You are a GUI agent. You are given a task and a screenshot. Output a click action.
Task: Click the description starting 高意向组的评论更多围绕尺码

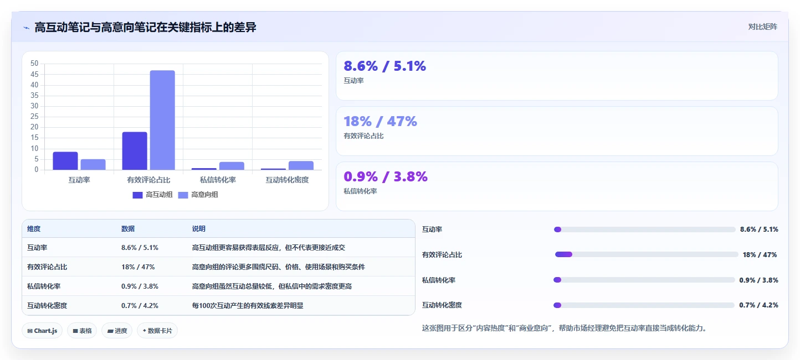279,267
